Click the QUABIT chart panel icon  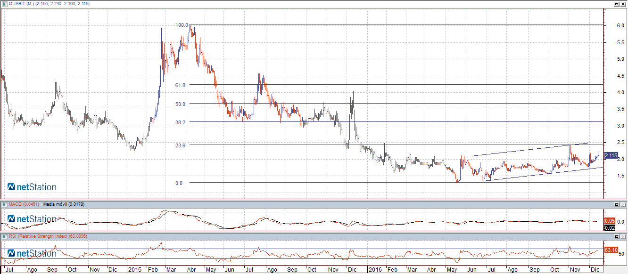tap(4, 4)
